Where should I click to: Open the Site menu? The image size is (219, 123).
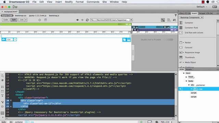tap(104, 2)
